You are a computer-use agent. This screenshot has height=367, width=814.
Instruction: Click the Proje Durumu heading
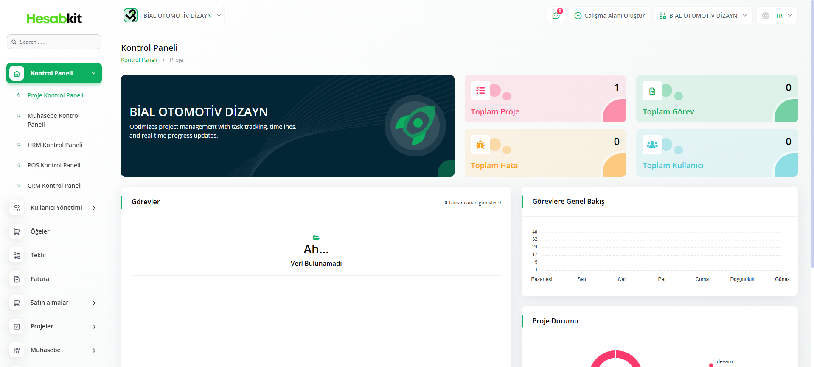point(555,321)
